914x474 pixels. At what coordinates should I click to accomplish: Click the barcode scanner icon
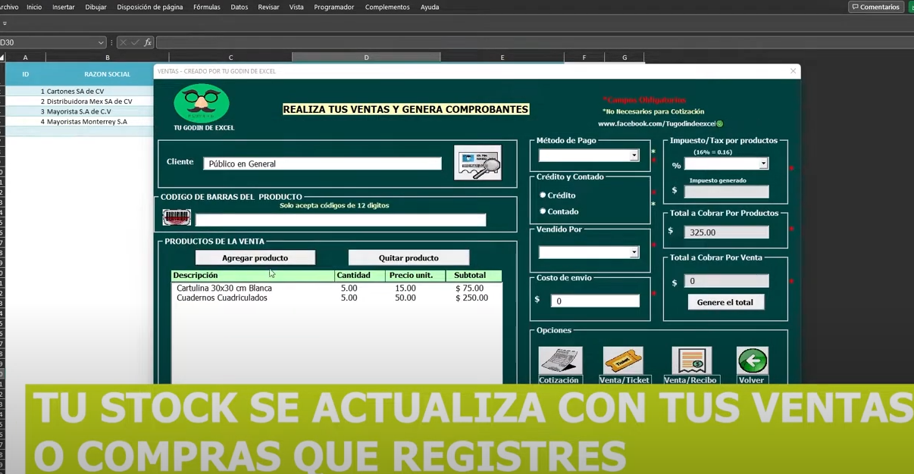pos(176,217)
